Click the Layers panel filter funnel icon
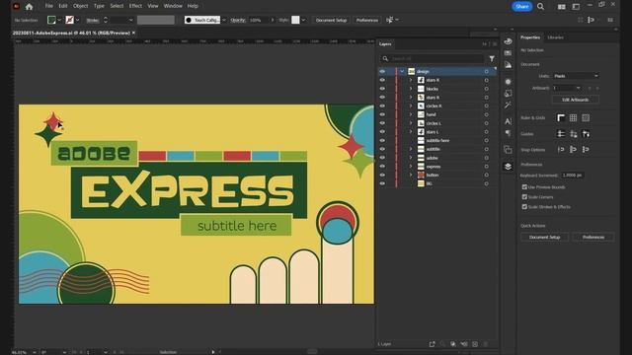This screenshot has width=632, height=355. tap(492, 59)
